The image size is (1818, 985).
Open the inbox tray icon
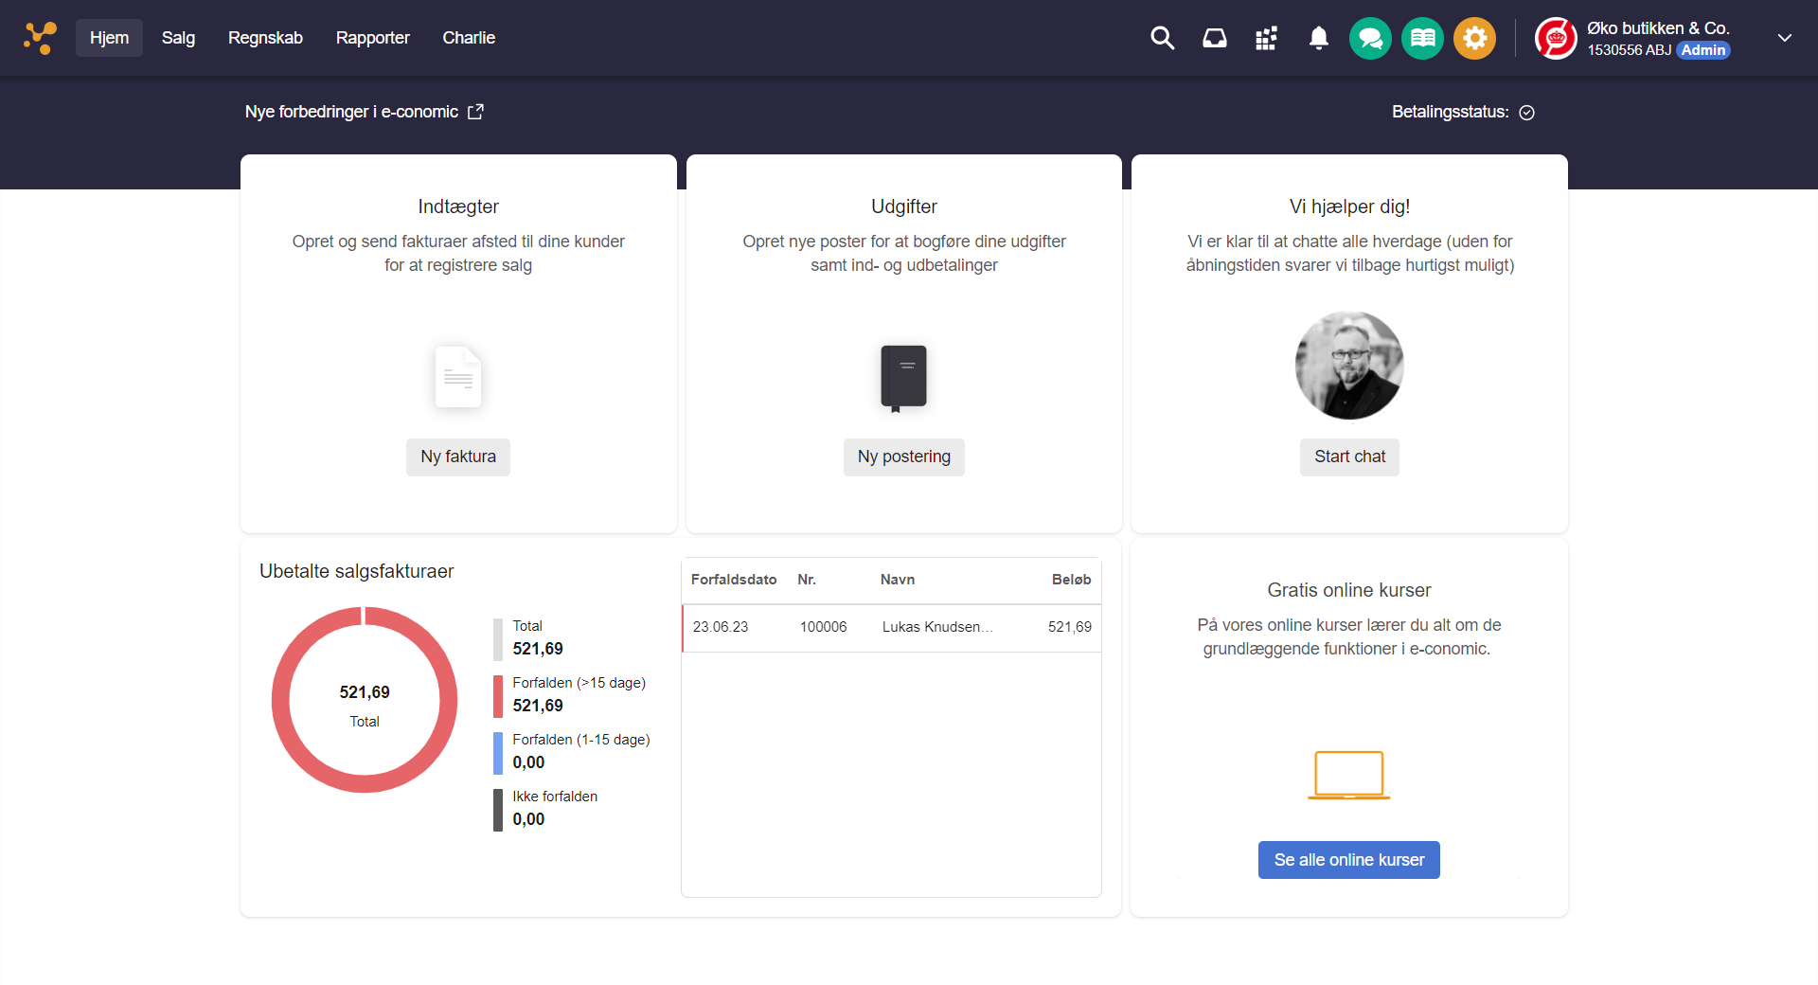click(x=1214, y=38)
